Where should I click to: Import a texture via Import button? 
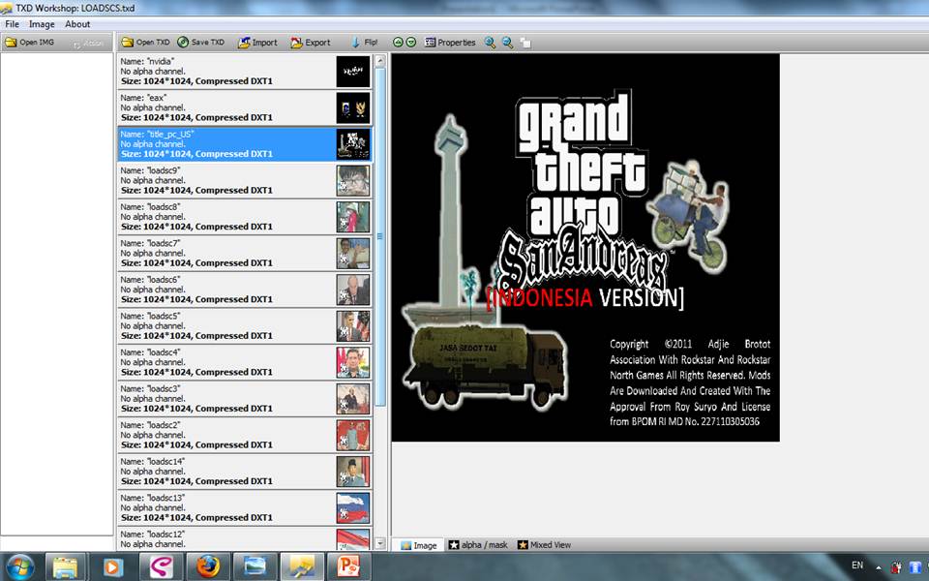257,43
